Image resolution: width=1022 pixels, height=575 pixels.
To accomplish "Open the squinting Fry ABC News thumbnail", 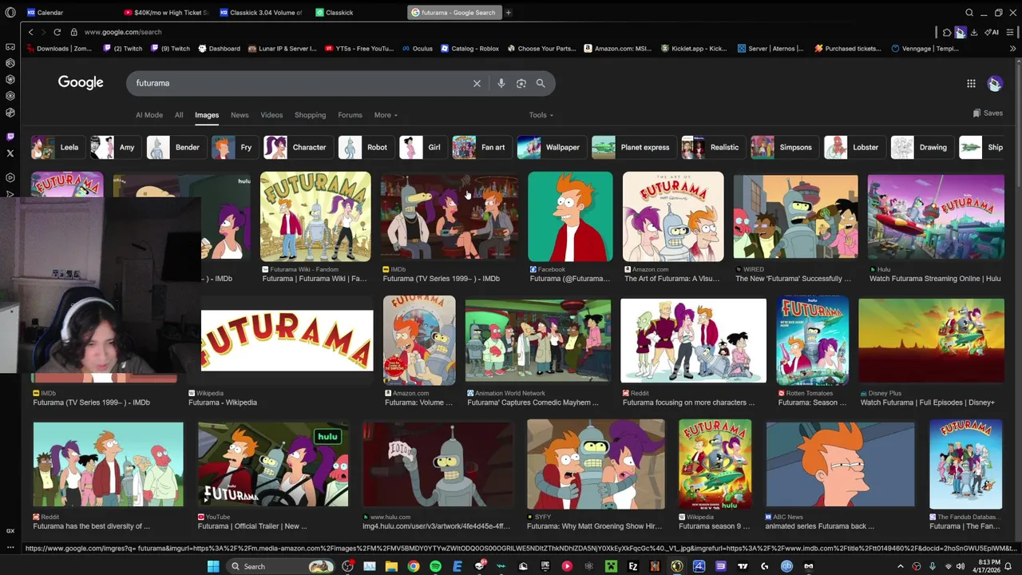I will pos(840,464).
